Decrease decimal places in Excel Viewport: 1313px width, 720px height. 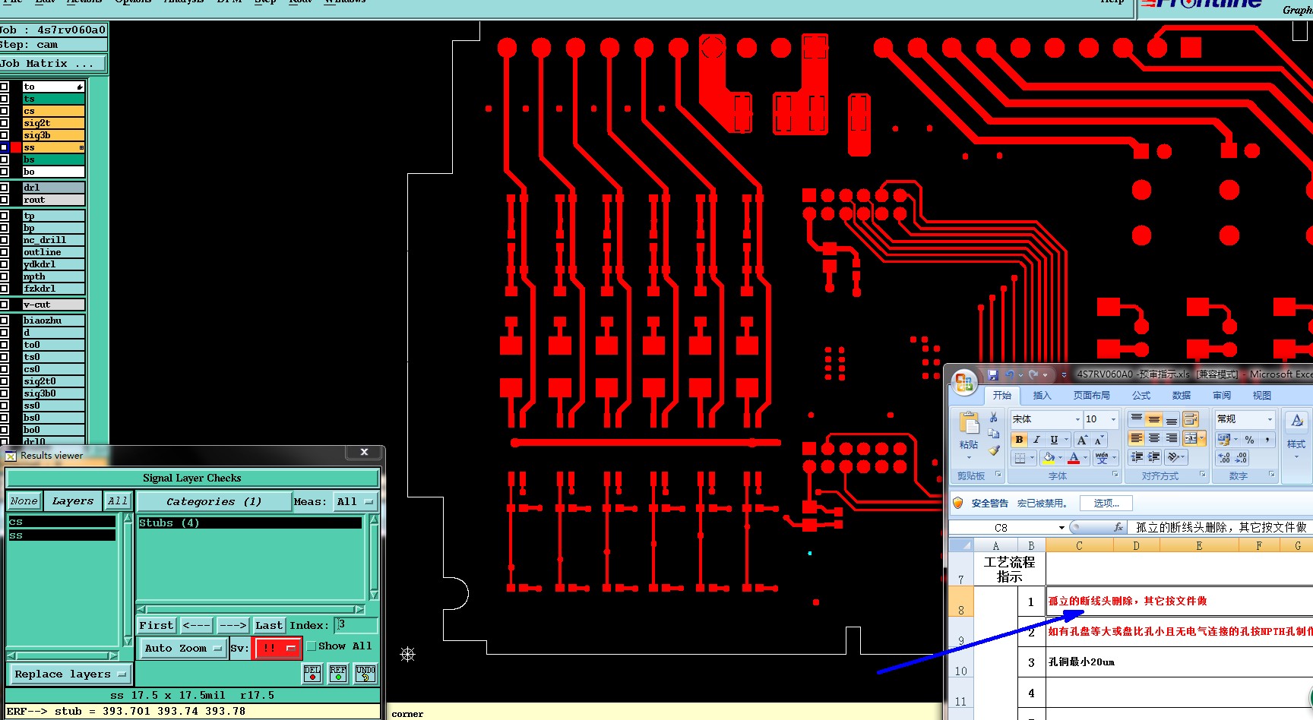click(x=1241, y=458)
